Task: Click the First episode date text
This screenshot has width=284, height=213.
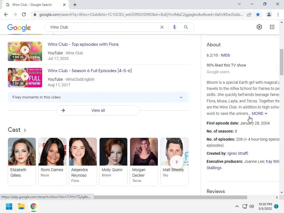Action: pos(238,123)
